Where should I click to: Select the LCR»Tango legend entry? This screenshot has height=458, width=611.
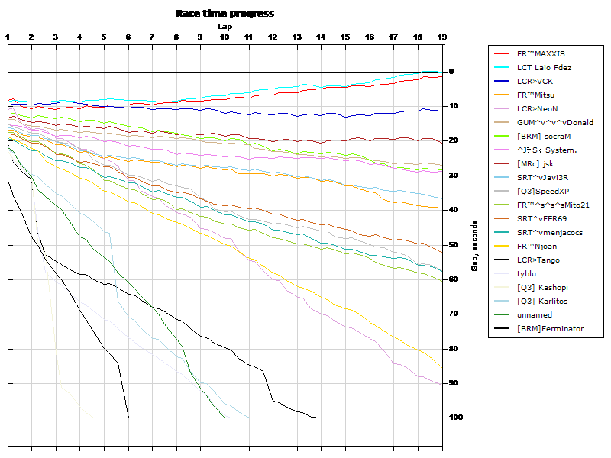[538, 260]
